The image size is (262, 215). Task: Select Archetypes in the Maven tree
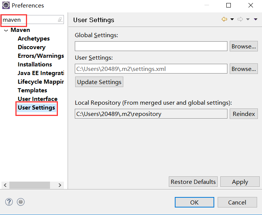point(33,39)
